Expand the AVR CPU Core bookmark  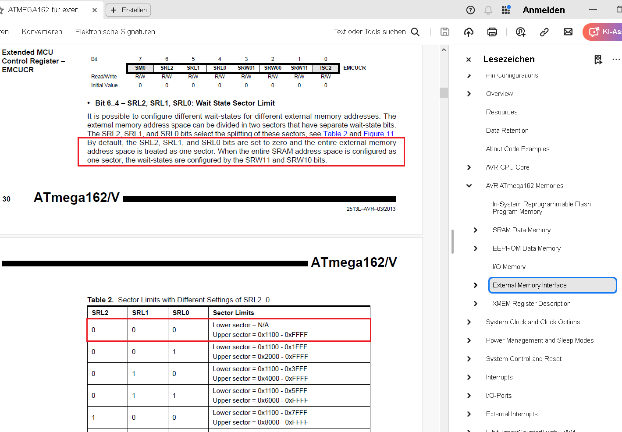click(x=469, y=167)
